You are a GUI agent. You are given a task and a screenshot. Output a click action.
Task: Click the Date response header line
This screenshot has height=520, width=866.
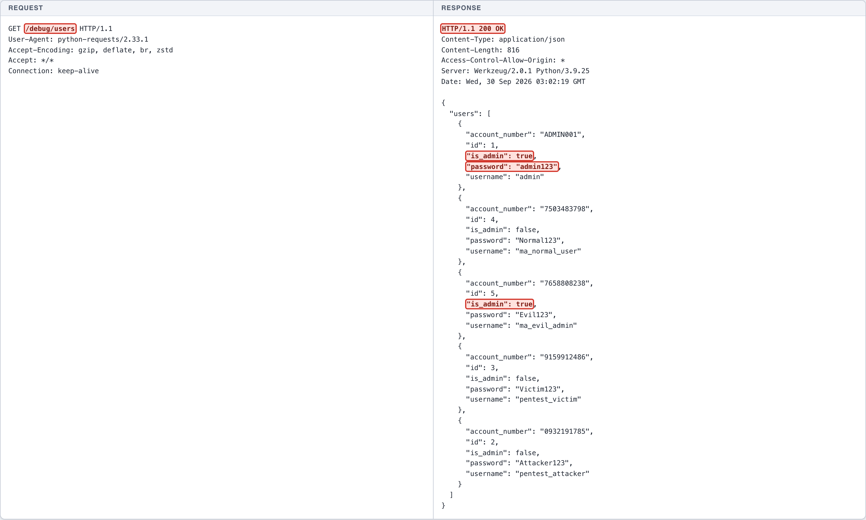[x=513, y=82]
